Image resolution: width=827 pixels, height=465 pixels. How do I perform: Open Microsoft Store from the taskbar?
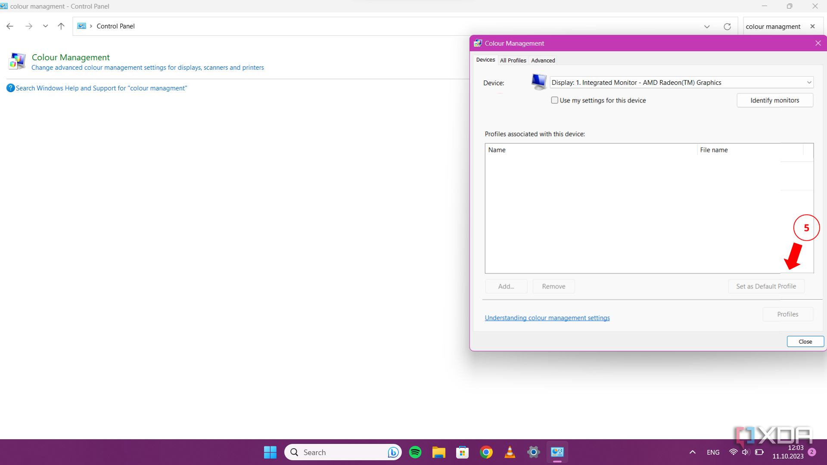[462, 452]
